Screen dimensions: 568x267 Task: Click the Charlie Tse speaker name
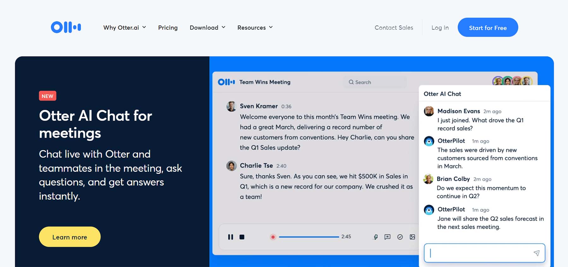[256, 165]
